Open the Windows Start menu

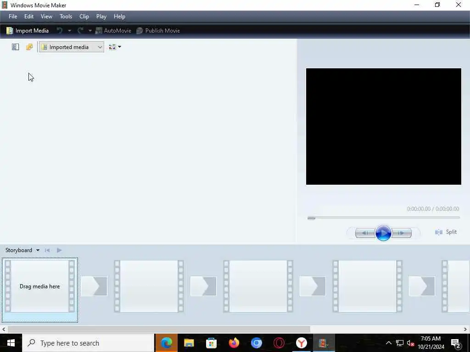tap(11, 343)
